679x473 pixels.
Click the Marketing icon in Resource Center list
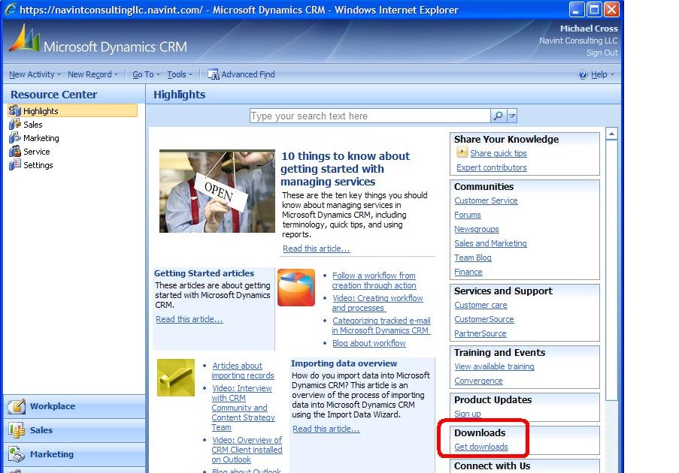[15, 138]
